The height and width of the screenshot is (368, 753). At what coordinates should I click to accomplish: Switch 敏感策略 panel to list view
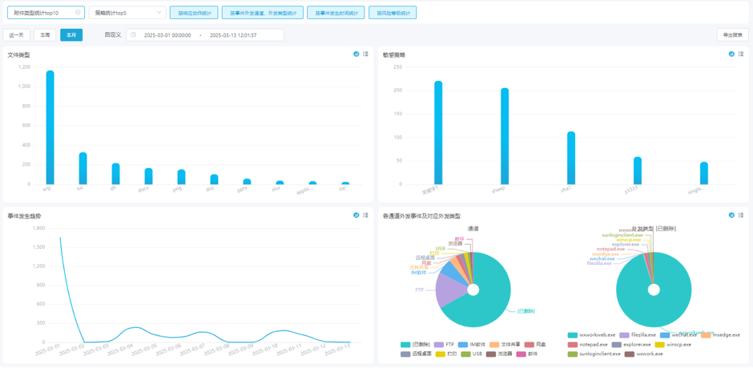(x=741, y=54)
